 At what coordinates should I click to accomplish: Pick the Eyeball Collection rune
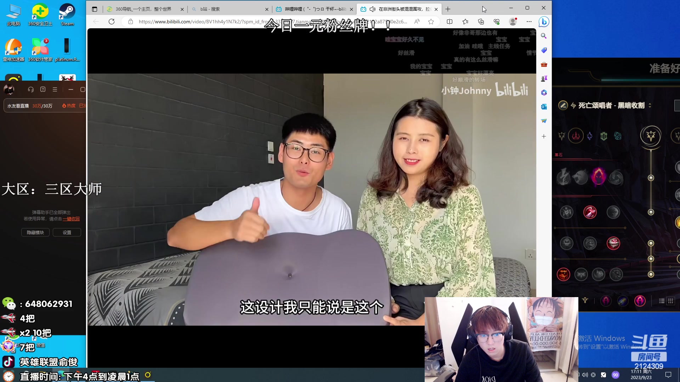pyautogui.click(x=613, y=243)
